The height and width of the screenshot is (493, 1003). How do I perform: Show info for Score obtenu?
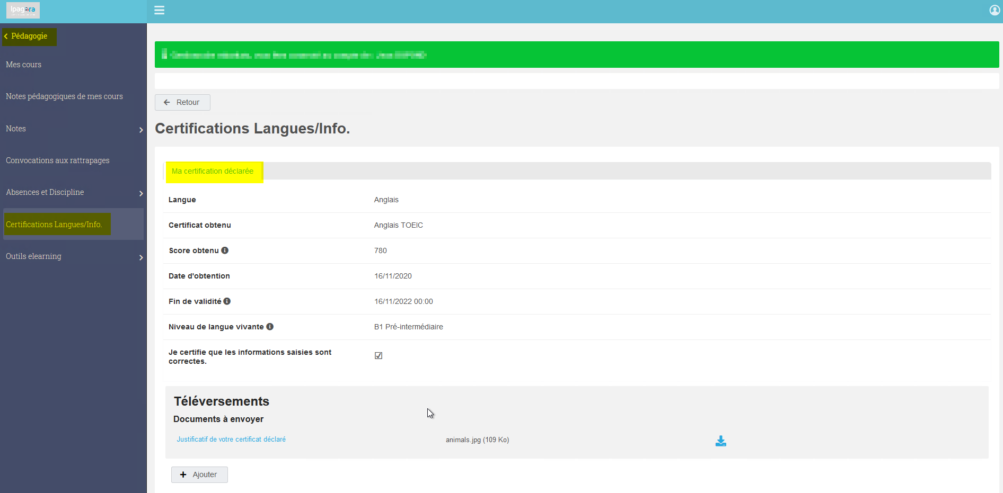pos(225,250)
